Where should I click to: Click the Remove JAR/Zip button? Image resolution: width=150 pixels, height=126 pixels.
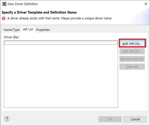[132, 59]
